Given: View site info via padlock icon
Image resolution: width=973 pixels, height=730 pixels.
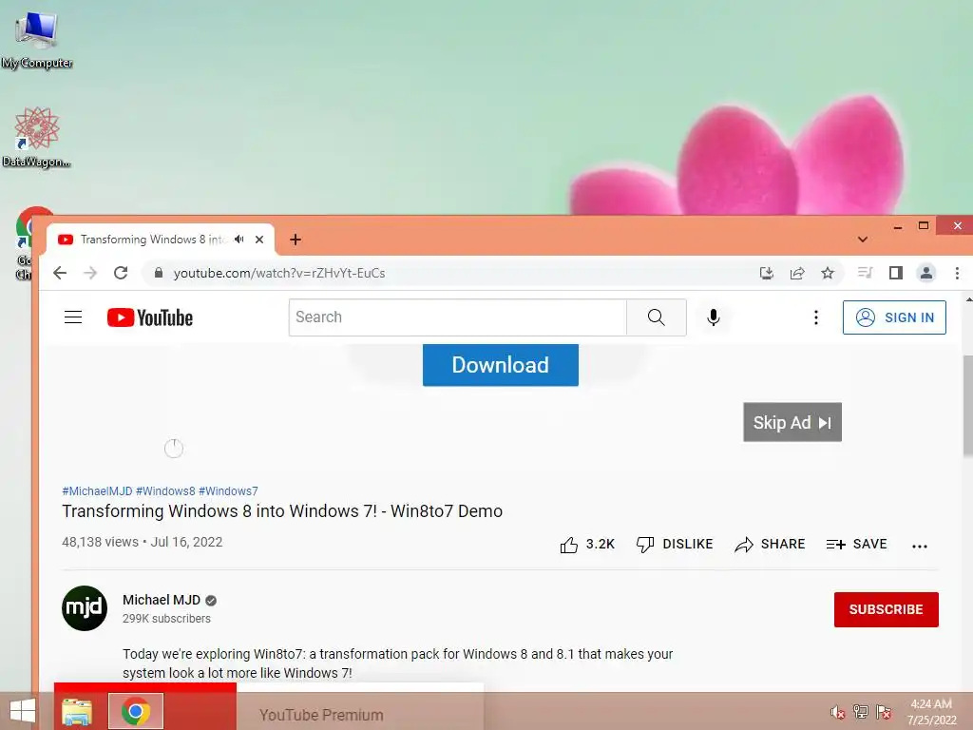Looking at the screenshot, I should coord(159,273).
